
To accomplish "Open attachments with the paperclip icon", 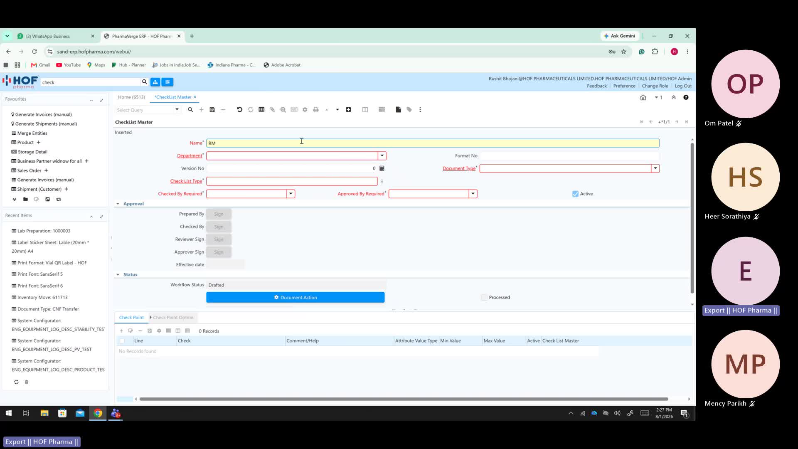I will 272,110.
